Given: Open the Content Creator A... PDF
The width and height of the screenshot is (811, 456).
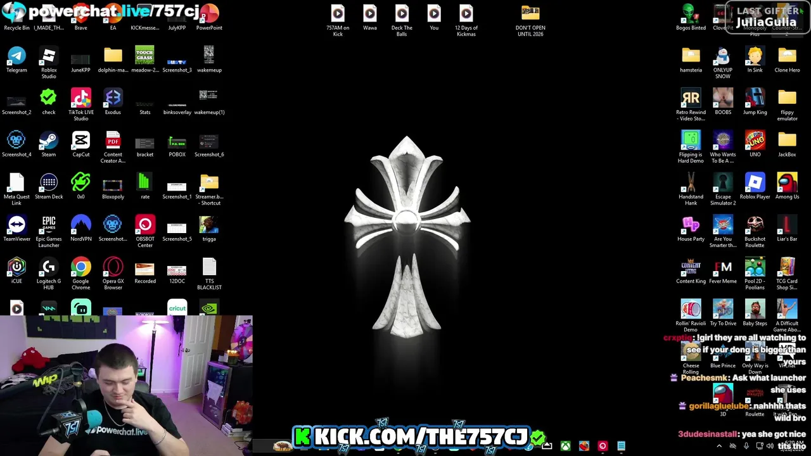Looking at the screenshot, I should tap(113, 147).
